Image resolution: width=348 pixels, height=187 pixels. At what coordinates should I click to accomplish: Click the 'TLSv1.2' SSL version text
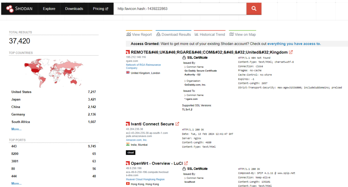[x=187, y=109]
